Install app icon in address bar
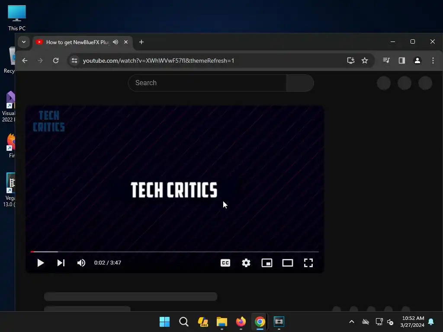This screenshot has height=332, width=443. click(350, 61)
